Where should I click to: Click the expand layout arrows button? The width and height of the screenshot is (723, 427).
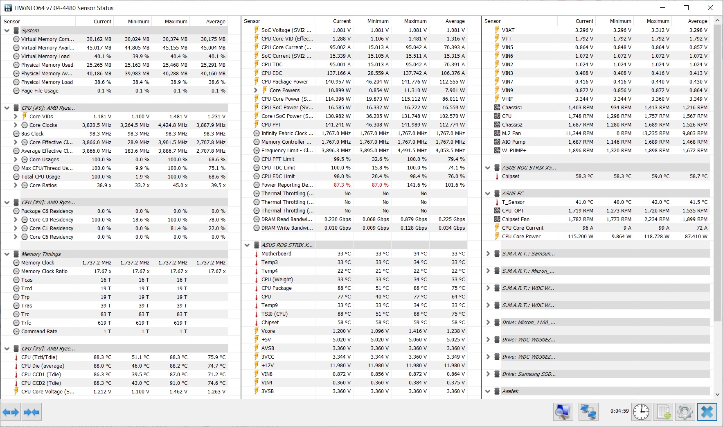click(x=11, y=412)
